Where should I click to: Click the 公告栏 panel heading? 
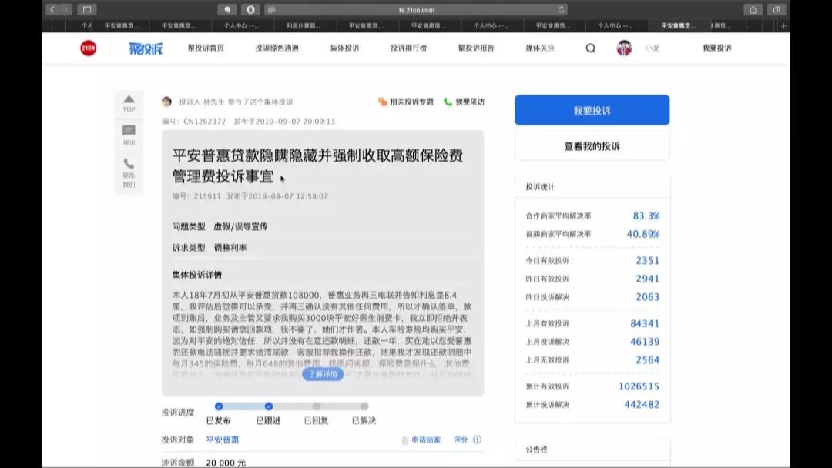pyautogui.click(x=536, y=450)
